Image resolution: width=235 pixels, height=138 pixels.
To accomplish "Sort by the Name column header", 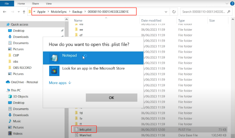I will point(78,21).
